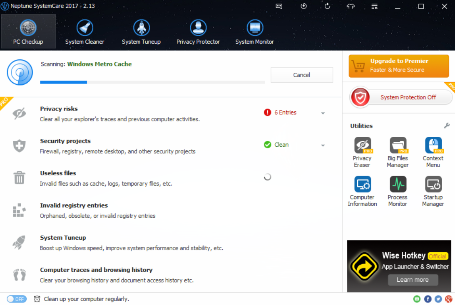Click the 6 Entries result text
Viewport: 455px width, 305px height.
[286, 112]
